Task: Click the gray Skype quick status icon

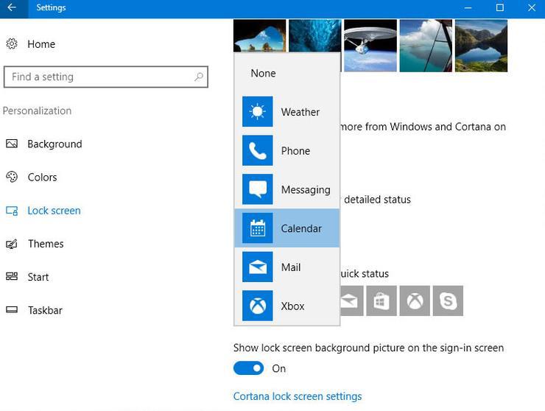Action: (x=448, y=301)
